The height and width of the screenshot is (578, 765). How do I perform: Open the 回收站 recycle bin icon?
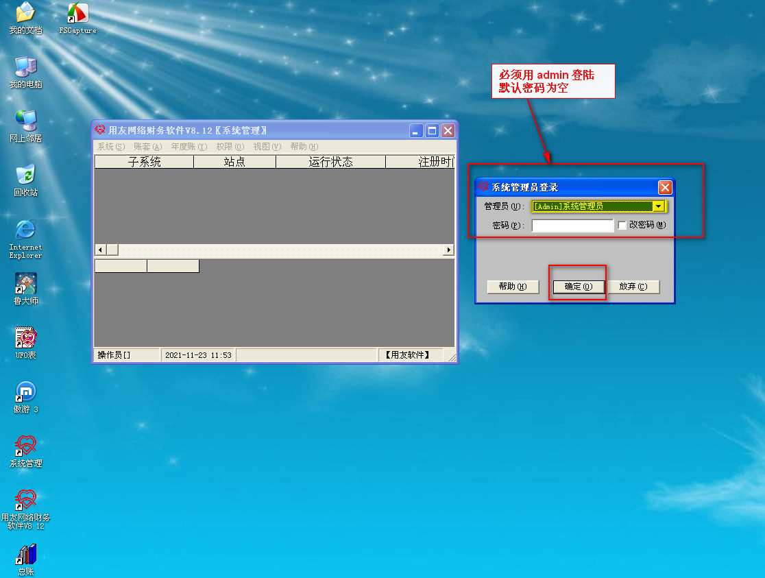coord(25,176)
